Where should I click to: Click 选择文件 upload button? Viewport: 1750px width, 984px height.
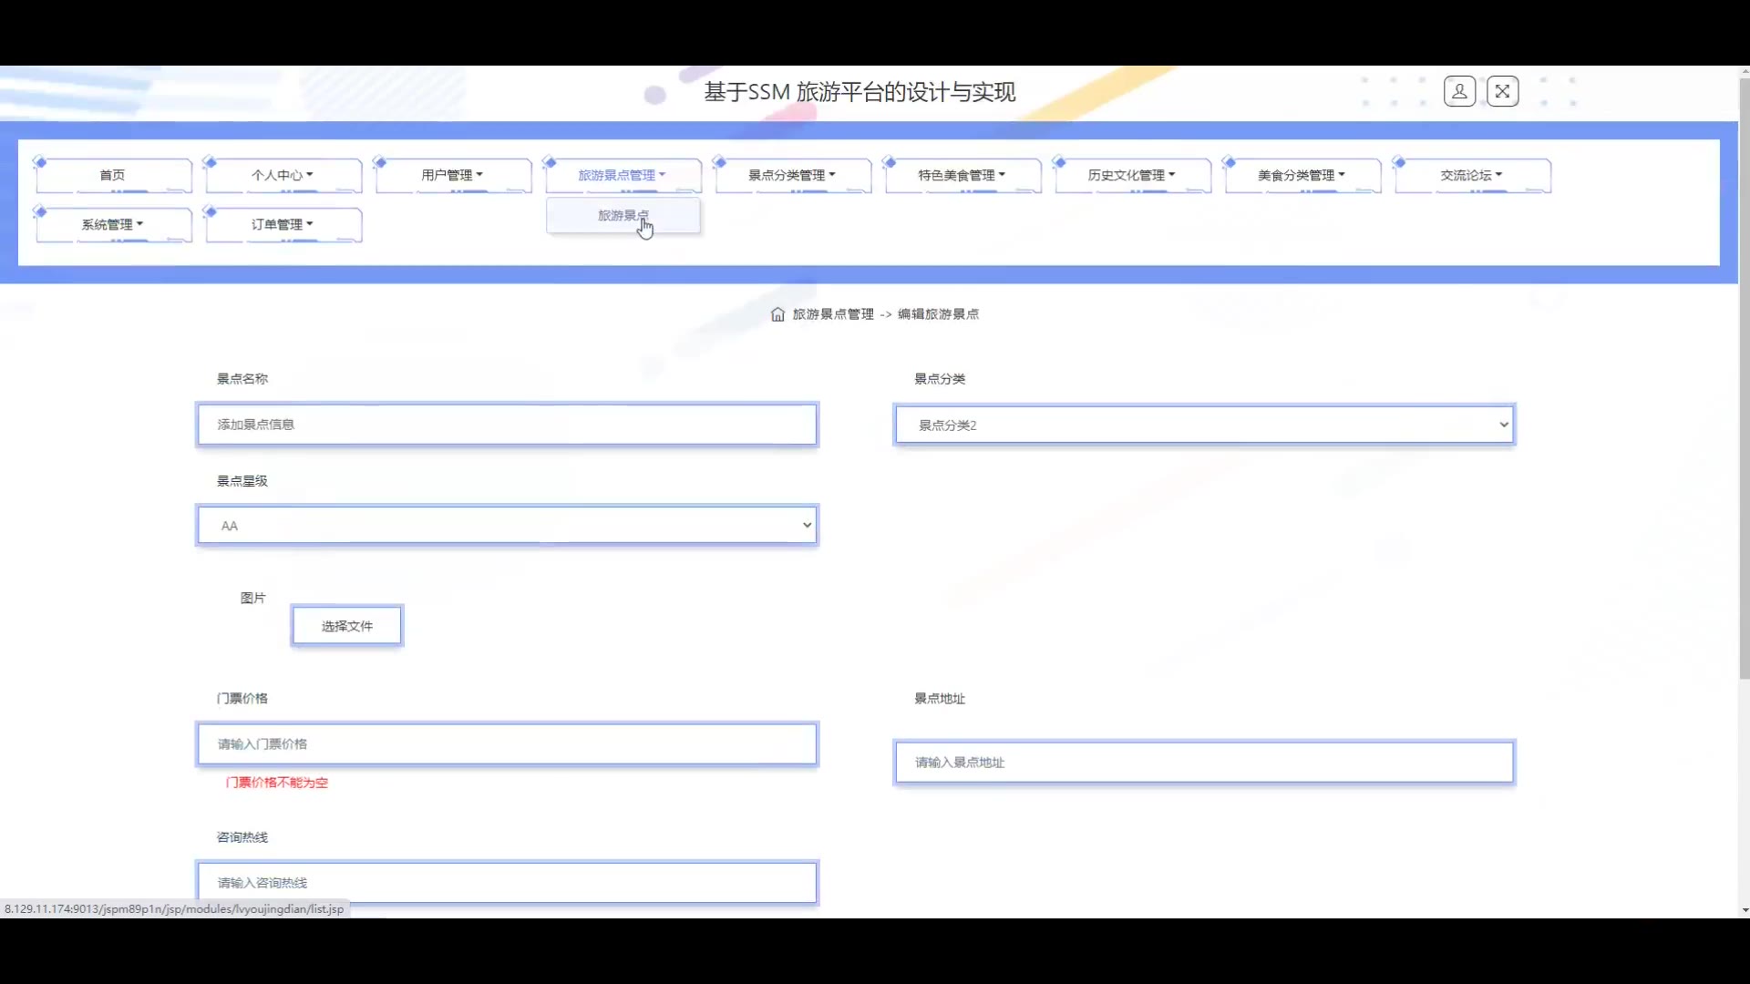347,626
